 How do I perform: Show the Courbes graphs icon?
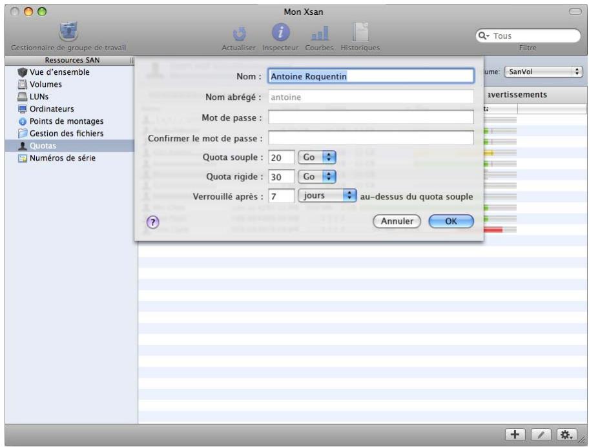(x=320, y=33)
